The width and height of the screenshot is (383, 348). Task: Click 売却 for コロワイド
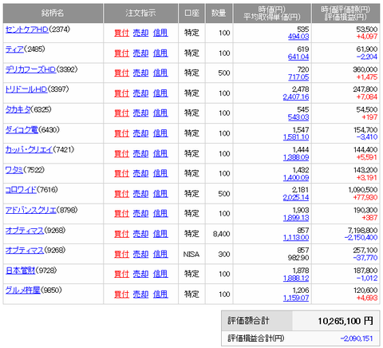pos(140,194)
